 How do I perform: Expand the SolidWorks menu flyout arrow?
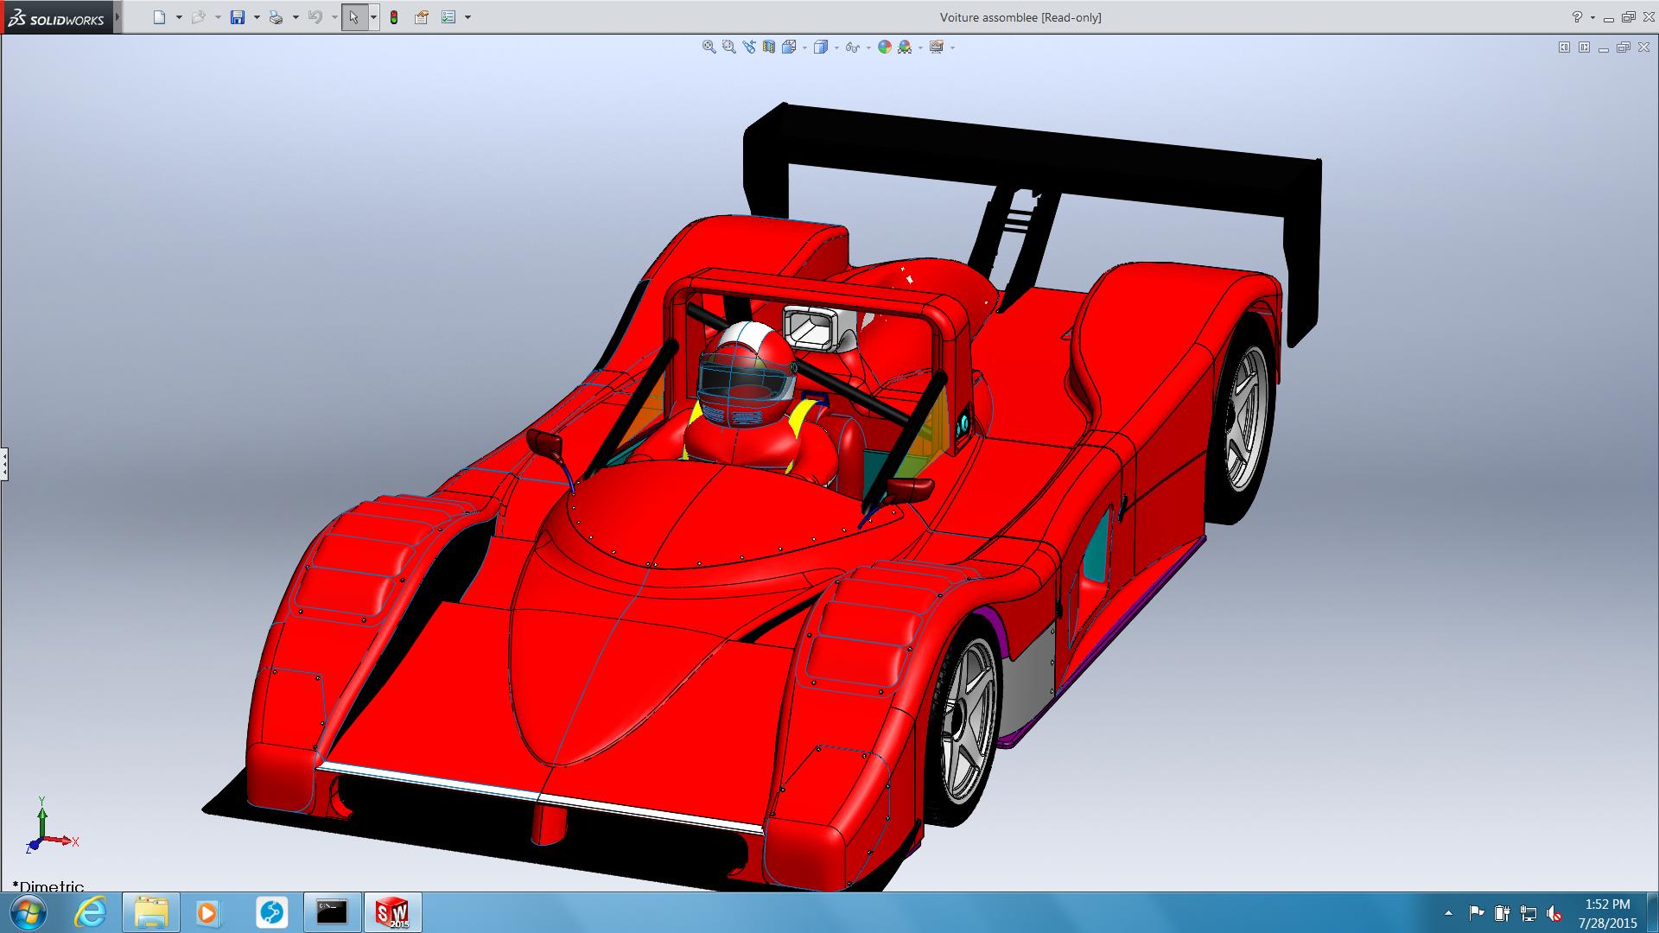coord(118,17)
